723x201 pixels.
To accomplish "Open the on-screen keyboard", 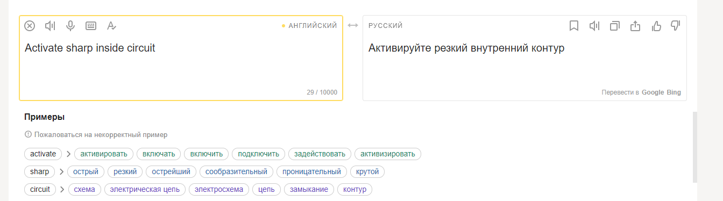I will [91, 26].
